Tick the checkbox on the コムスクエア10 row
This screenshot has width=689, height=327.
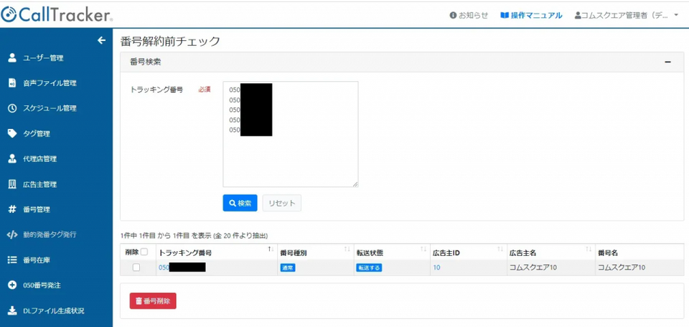click(136, 267)
